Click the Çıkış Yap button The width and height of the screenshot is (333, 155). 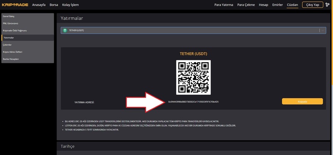pyautogui.click(x=313, y=5)
